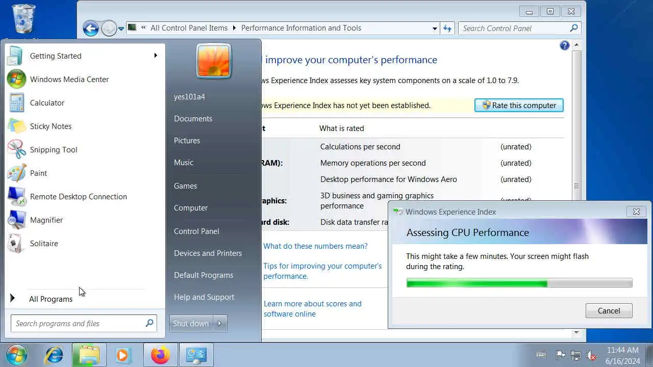This screenshot has height=367, width=653.
Task: Click the Shut down button
Action: click(x=191, y=323)
